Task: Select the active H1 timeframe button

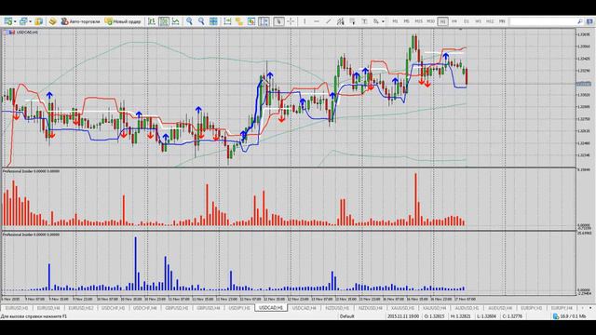Action: pyautogui.click(x=442, y=21)
